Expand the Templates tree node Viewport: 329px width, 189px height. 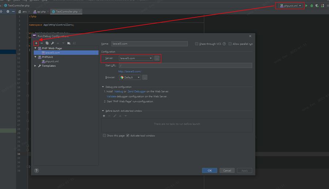[35, 66]
